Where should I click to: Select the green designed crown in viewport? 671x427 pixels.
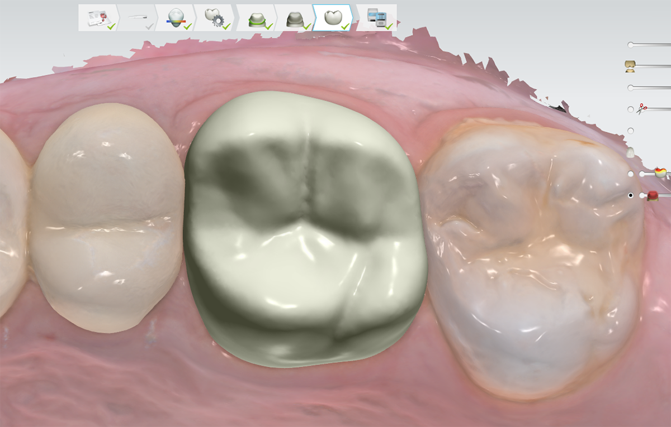click(305, 229)
